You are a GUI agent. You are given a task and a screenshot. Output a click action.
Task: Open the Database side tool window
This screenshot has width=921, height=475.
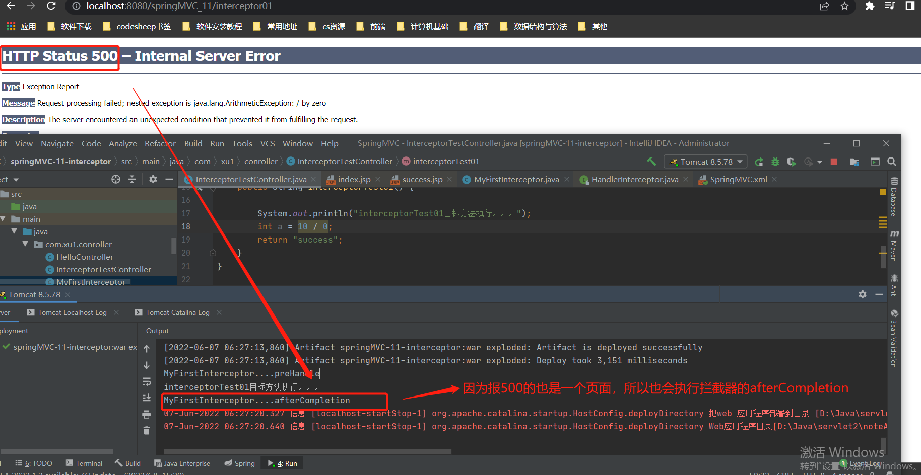(894, 197)
